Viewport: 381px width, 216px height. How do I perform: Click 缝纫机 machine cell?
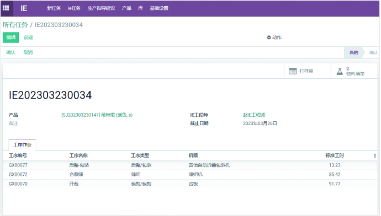coord(195,175)
